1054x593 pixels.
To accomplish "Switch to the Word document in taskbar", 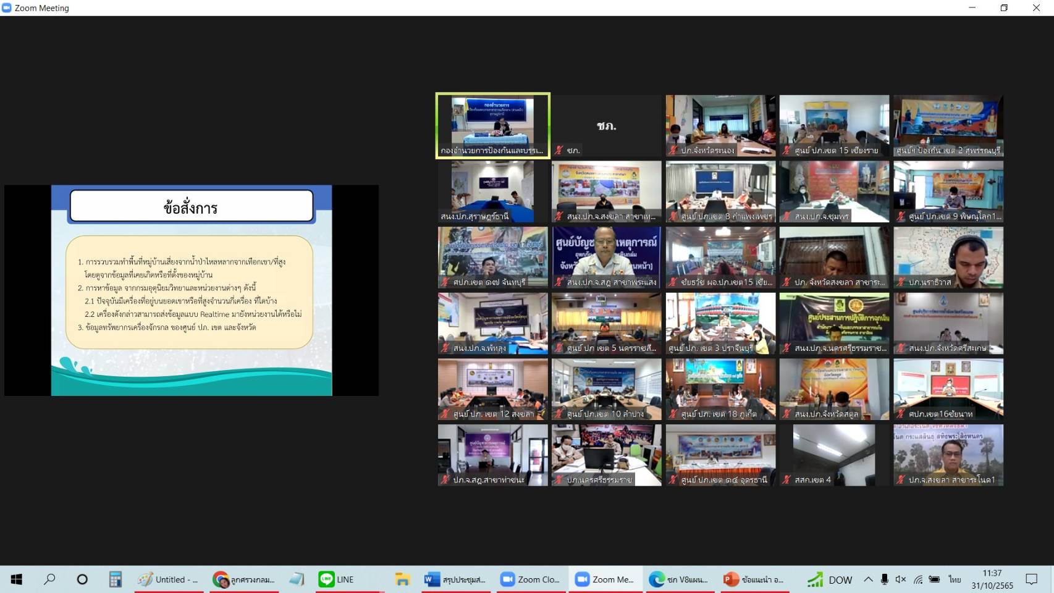I will point(455,579).
